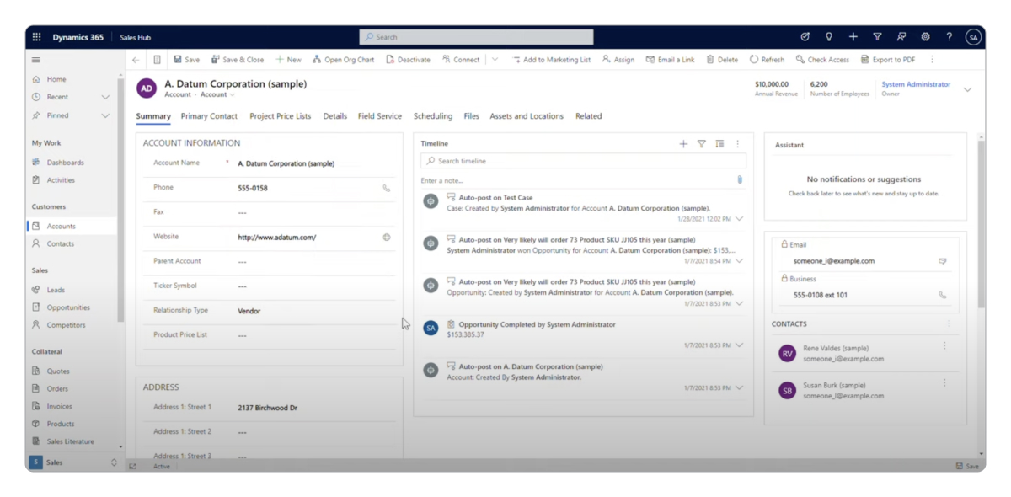Switch to Scheduling tab
This screenshot has width=1011, height=497.
tap(433, 116)
